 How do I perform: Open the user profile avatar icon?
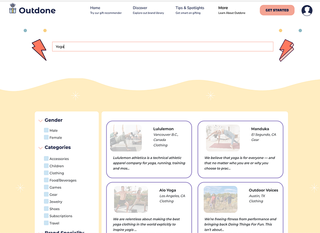[307, 10]
